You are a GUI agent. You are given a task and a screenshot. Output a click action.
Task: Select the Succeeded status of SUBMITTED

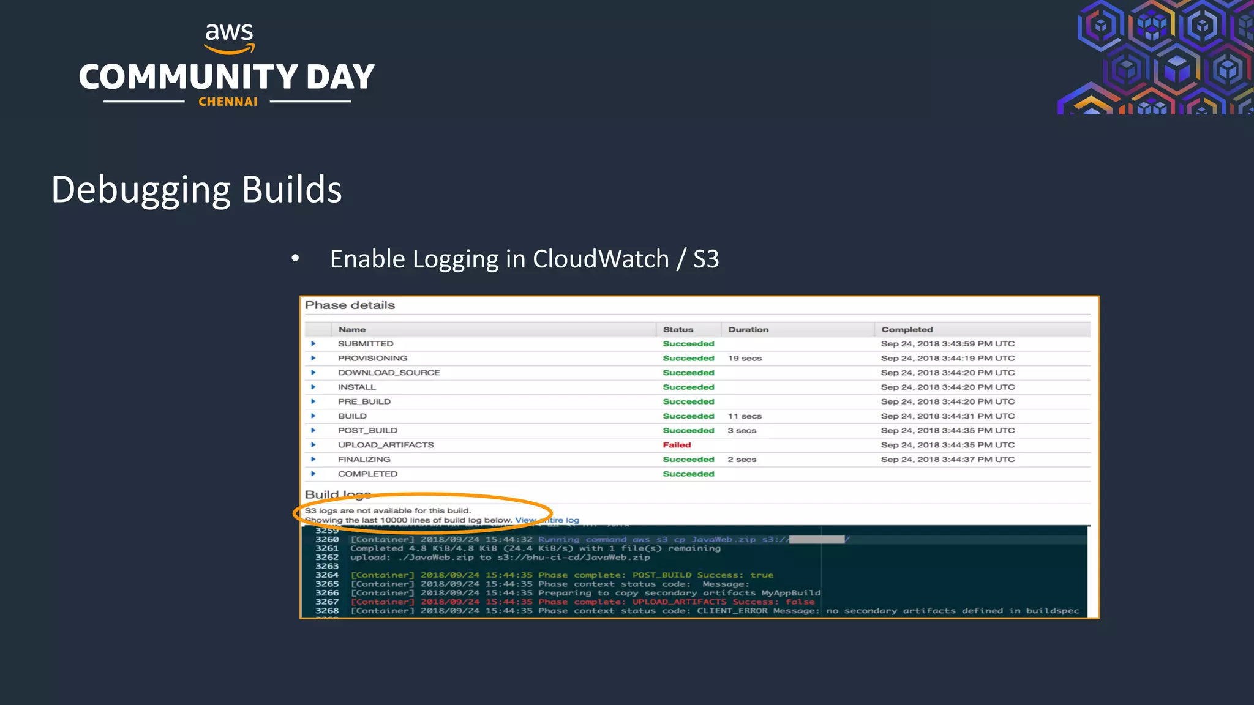tap(688, 344)
